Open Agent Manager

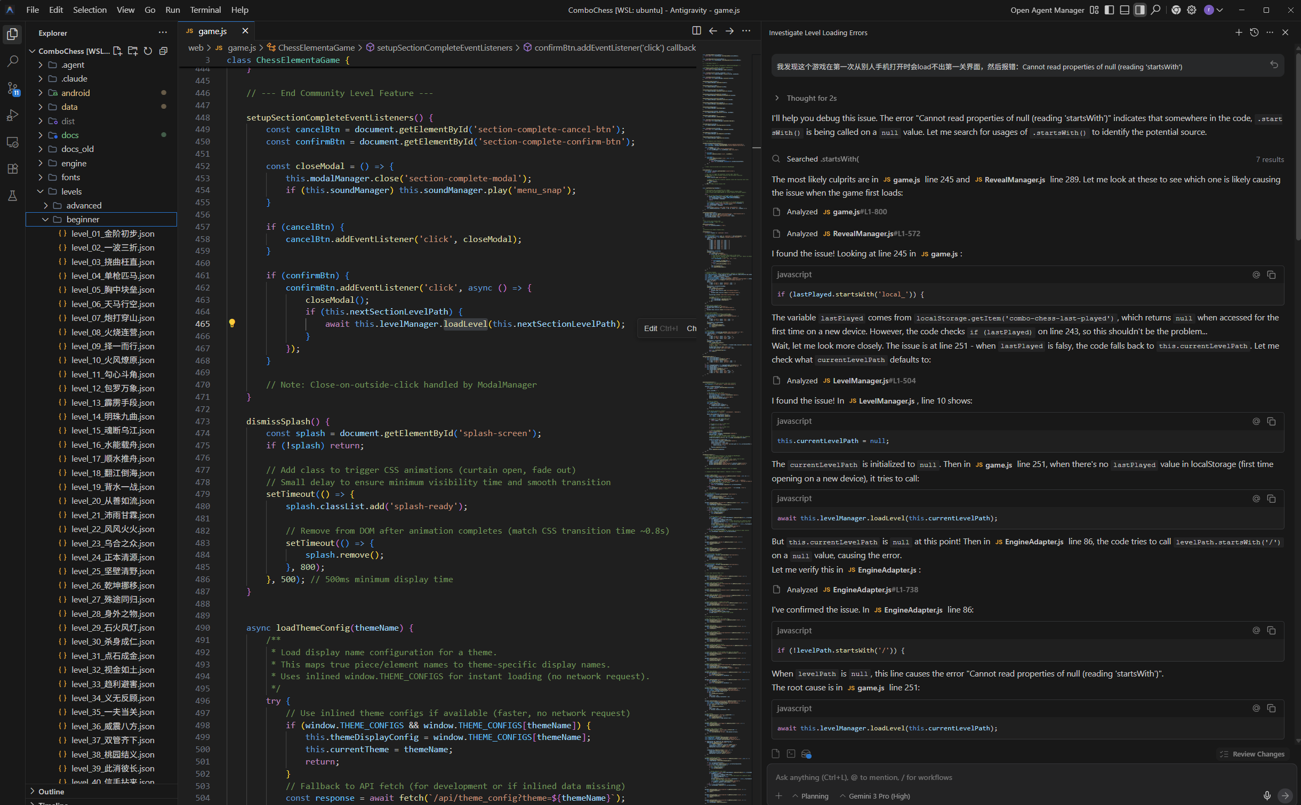[1047, 10]
